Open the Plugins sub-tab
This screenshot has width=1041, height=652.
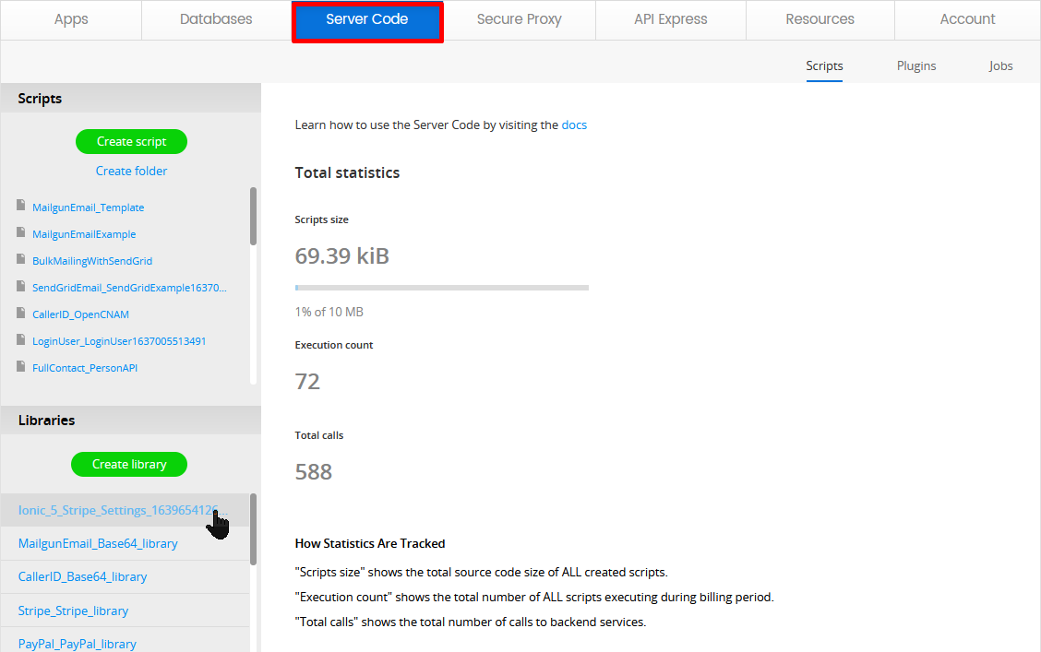(x=916, y=66)
